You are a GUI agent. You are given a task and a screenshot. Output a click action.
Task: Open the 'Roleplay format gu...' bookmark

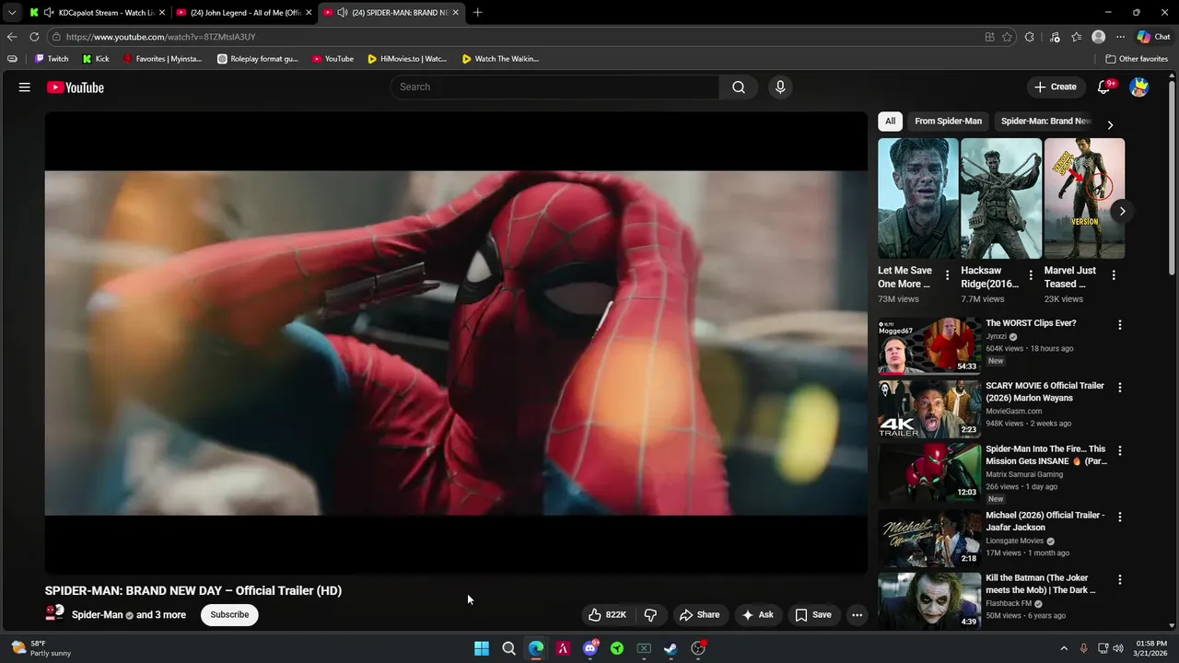[258, 59]
